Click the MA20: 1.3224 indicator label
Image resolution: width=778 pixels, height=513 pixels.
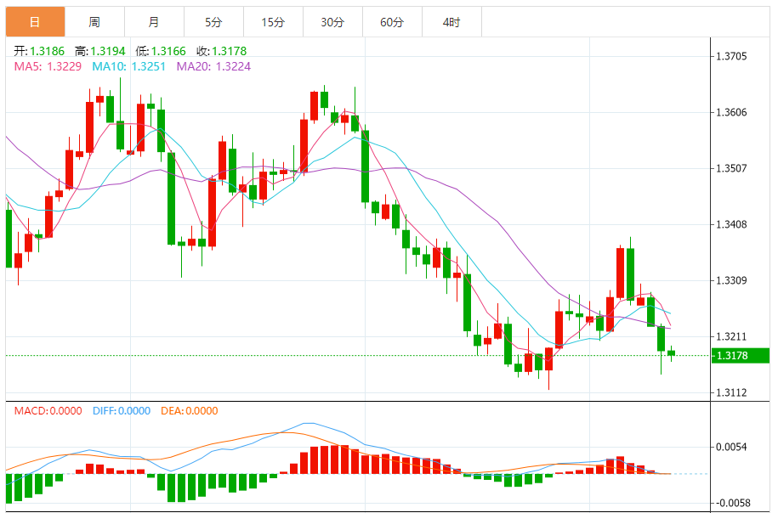[214, 66]
